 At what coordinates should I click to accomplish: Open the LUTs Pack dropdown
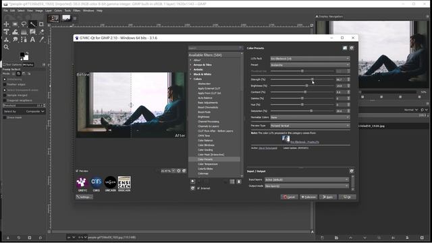[310, 59]
